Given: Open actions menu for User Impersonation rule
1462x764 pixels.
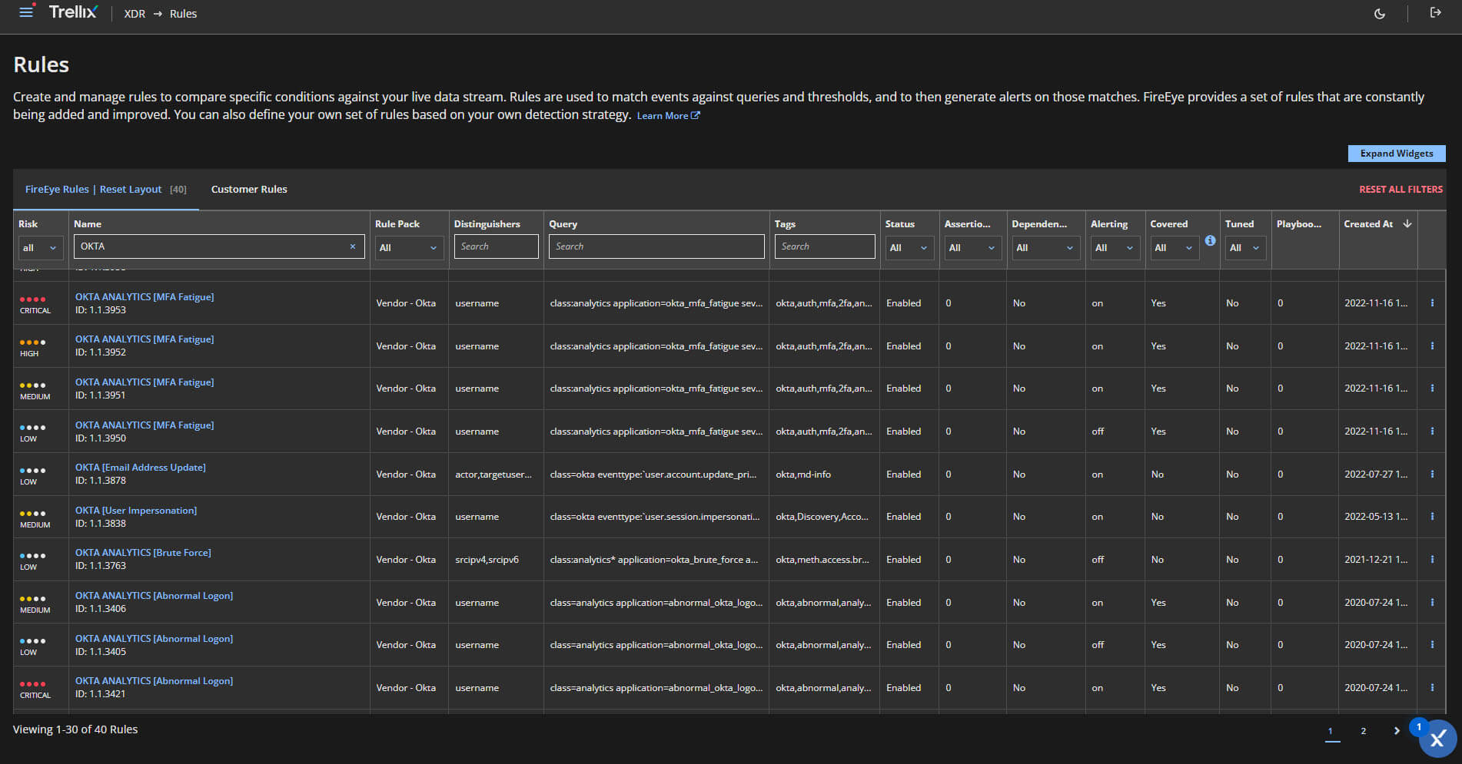Looking at the screenshot, I should coord(1432,517).
